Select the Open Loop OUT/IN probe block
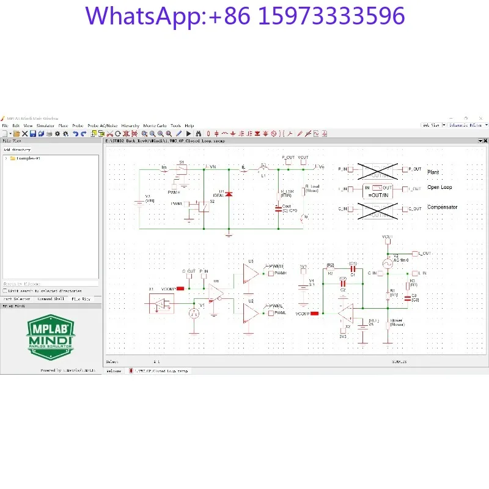 point(378,191)
